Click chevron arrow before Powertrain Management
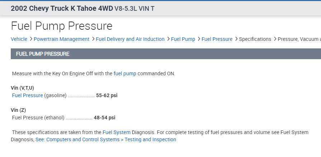The width and height of the screenshot is (321, 157). tap(31, 39)
